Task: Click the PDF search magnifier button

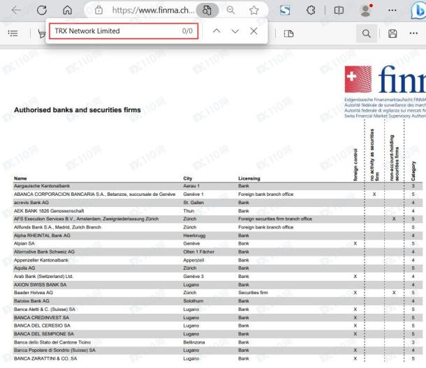Action: click(x=367, y=33)
